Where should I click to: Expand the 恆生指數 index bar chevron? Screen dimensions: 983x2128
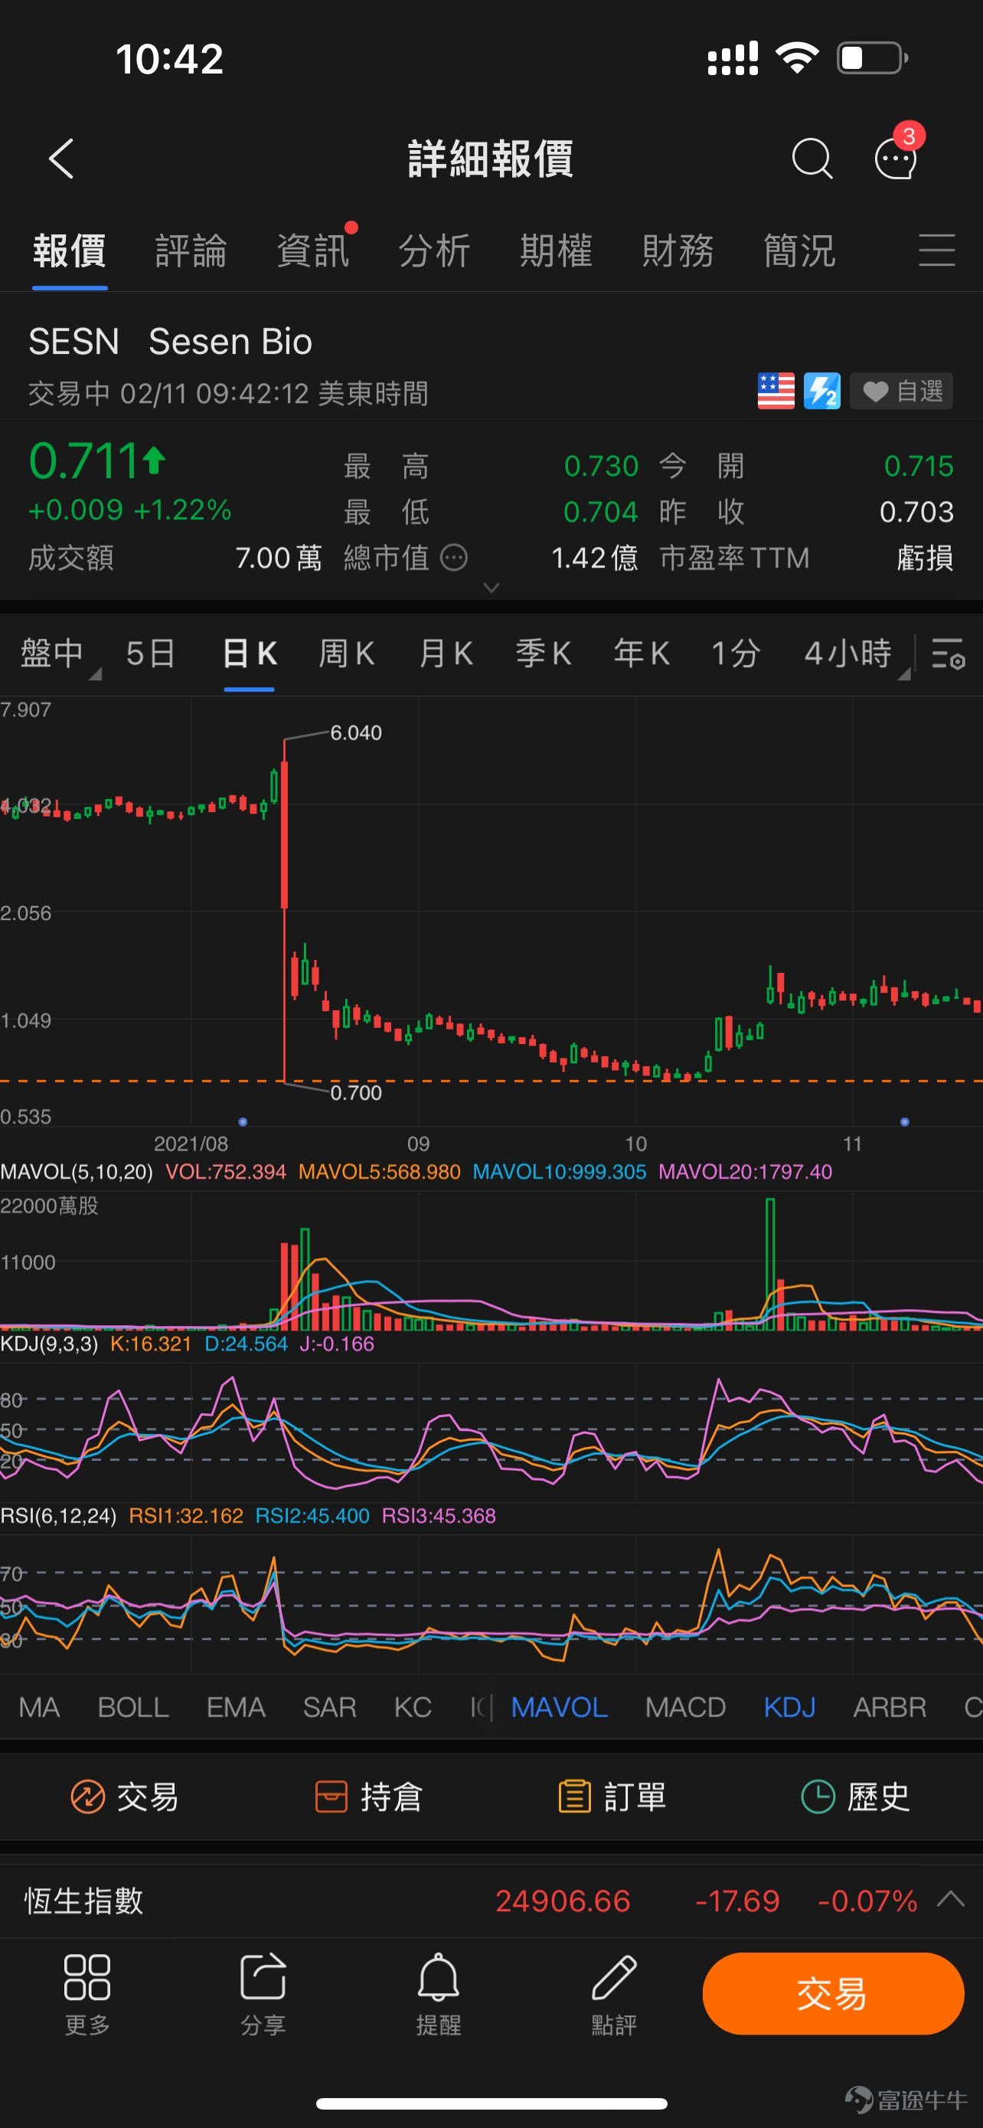[951, 1898]
